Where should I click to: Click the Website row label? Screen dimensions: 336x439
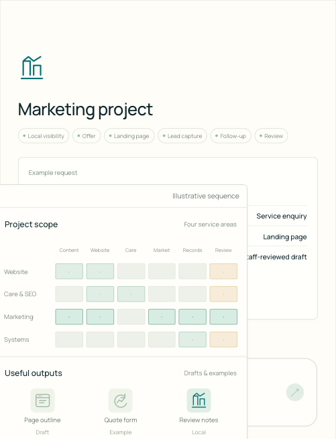click(x=16, y=272)
